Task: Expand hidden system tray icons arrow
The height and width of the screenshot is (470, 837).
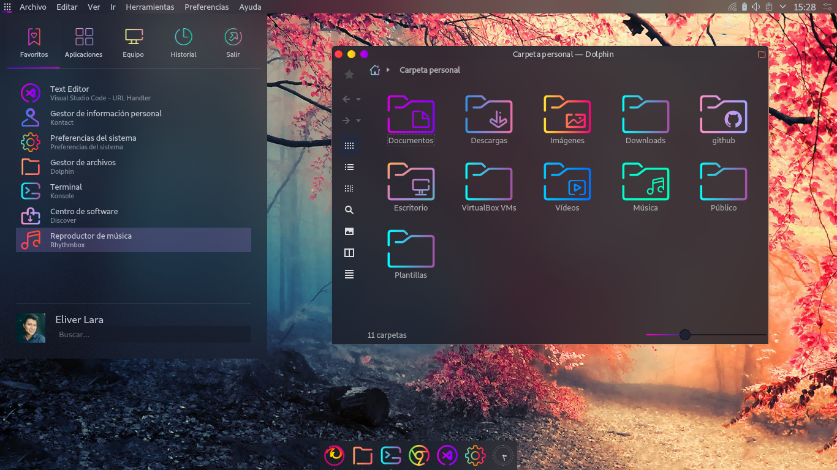Action: point(782,7)
